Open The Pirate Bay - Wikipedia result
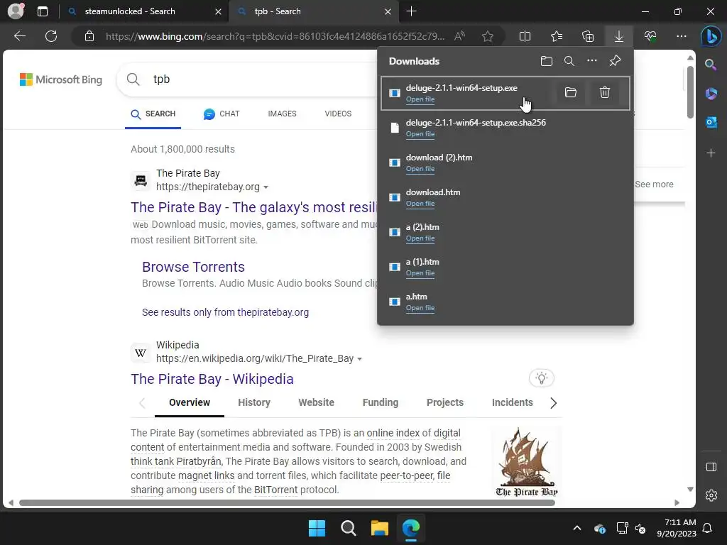The image size is (727, 545). pos(212,379)
